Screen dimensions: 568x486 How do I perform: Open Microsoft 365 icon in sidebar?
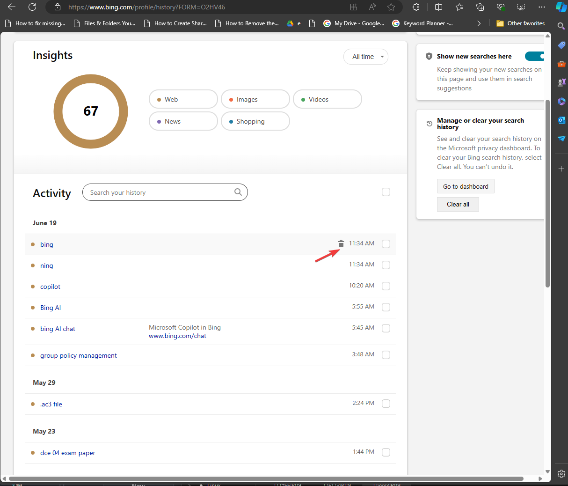[561, 102]
